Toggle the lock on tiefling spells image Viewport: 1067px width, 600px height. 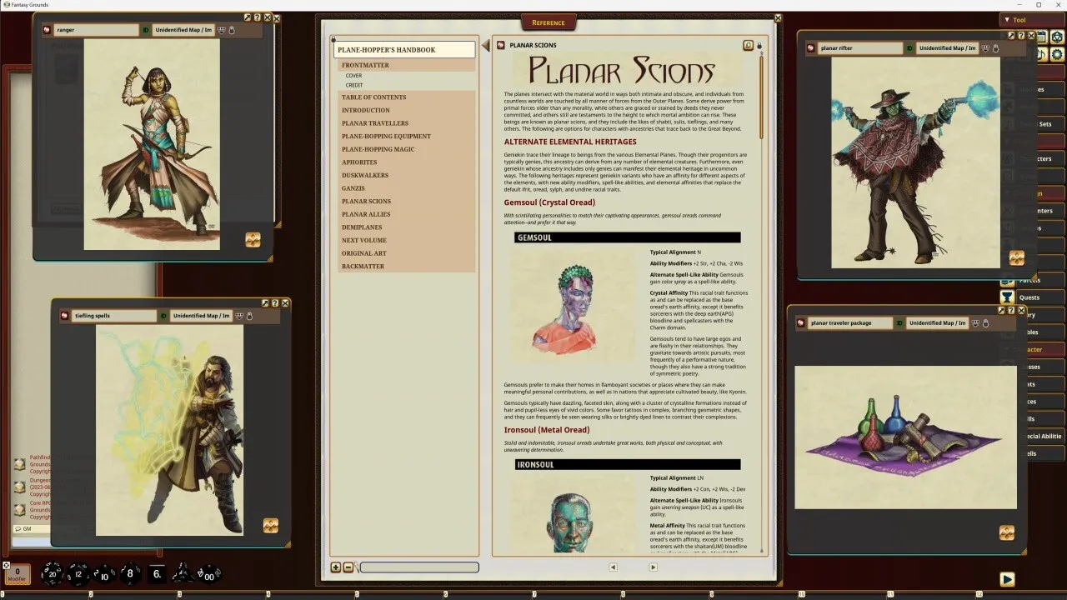250,316
